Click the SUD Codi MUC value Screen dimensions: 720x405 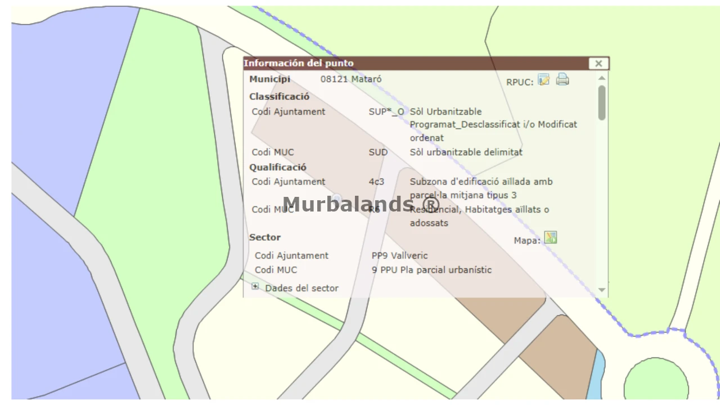[378, 152]
